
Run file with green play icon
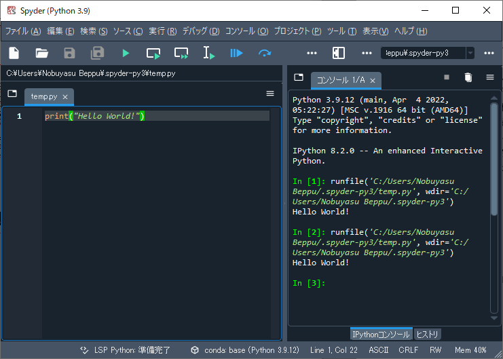(126, 53)
